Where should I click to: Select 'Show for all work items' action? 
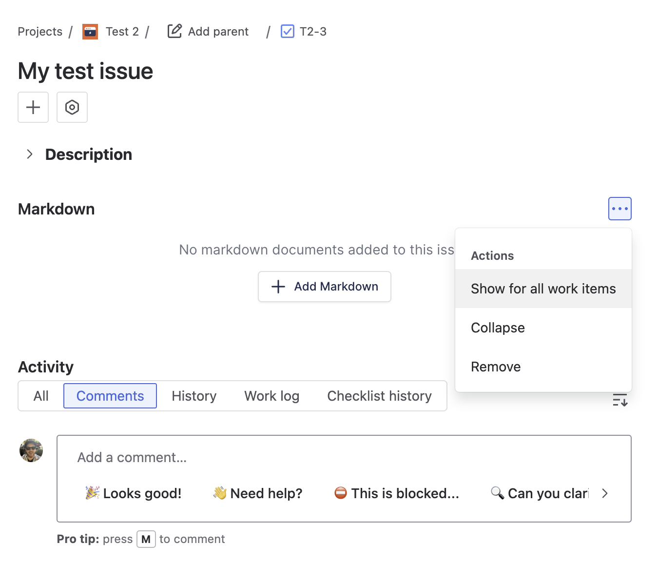coord(543,289)
